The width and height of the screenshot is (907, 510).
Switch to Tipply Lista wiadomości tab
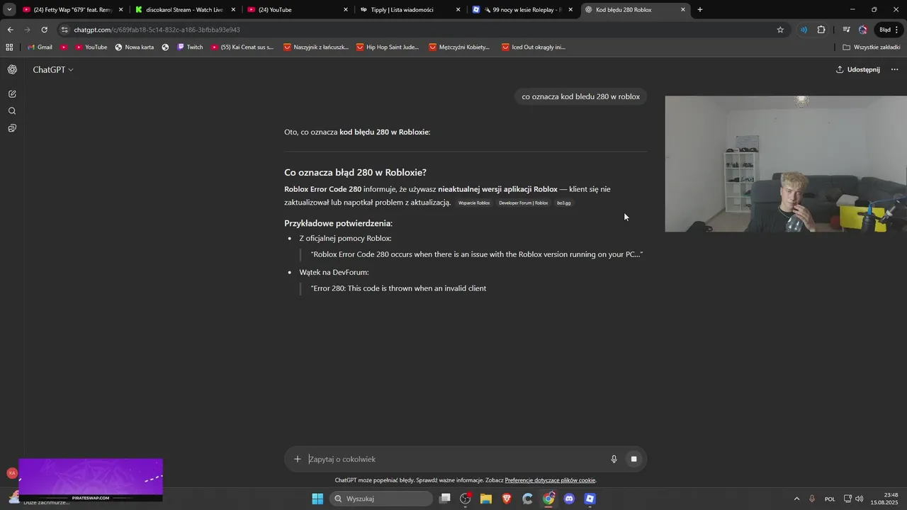coord(410,10)
